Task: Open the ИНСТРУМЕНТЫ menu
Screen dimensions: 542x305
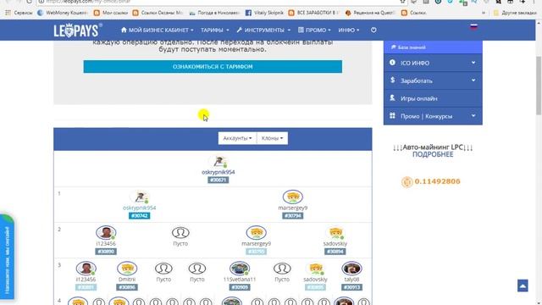Action: (263, 30)
